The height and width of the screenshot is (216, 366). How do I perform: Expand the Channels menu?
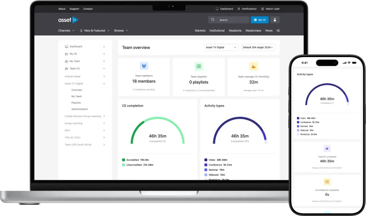pos(66,31)
